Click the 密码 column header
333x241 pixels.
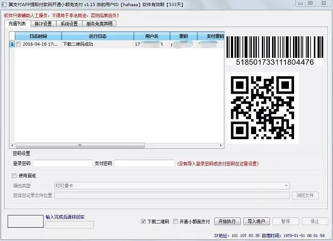pyautogui.click(x=183, y=36)
